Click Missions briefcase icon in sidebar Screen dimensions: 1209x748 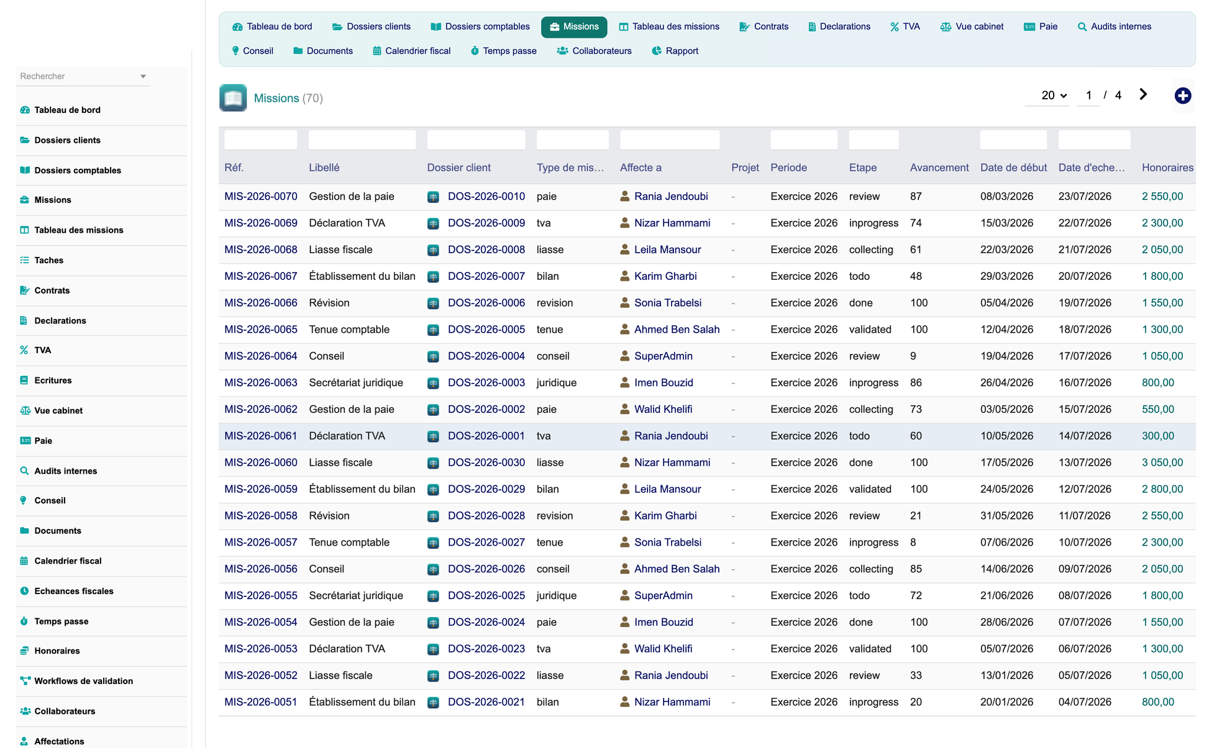(x=25, y=200)
